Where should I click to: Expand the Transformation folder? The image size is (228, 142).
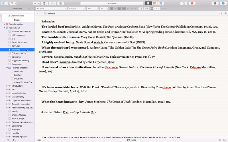4,24
